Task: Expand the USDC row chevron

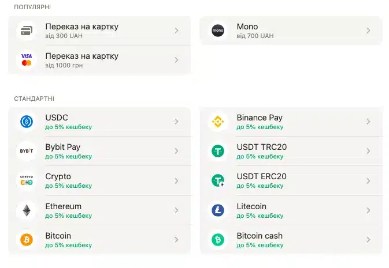Action: [x=176, y=122]
